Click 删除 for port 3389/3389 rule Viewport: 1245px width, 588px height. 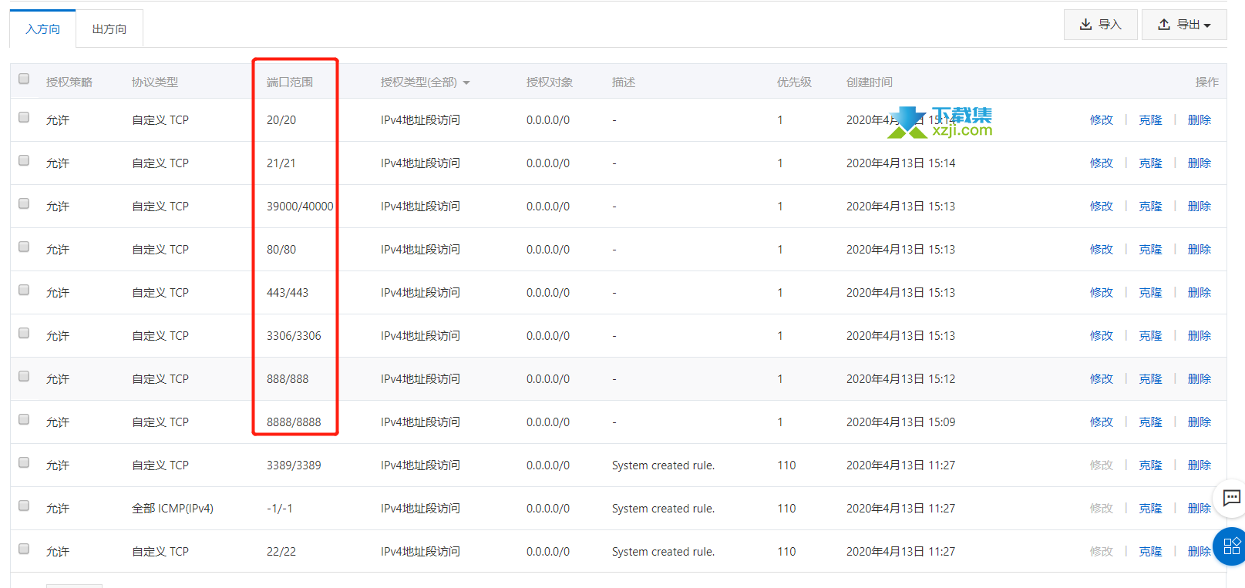tap(1200, 465)
